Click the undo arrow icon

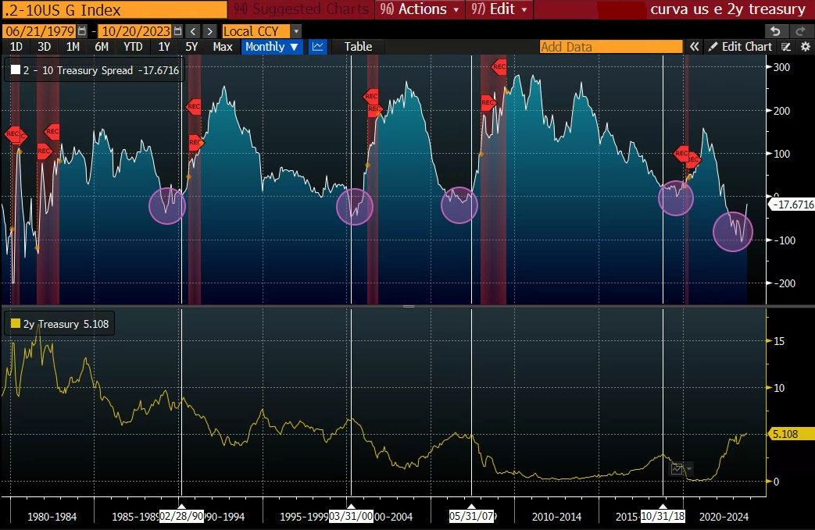(774, 31)
